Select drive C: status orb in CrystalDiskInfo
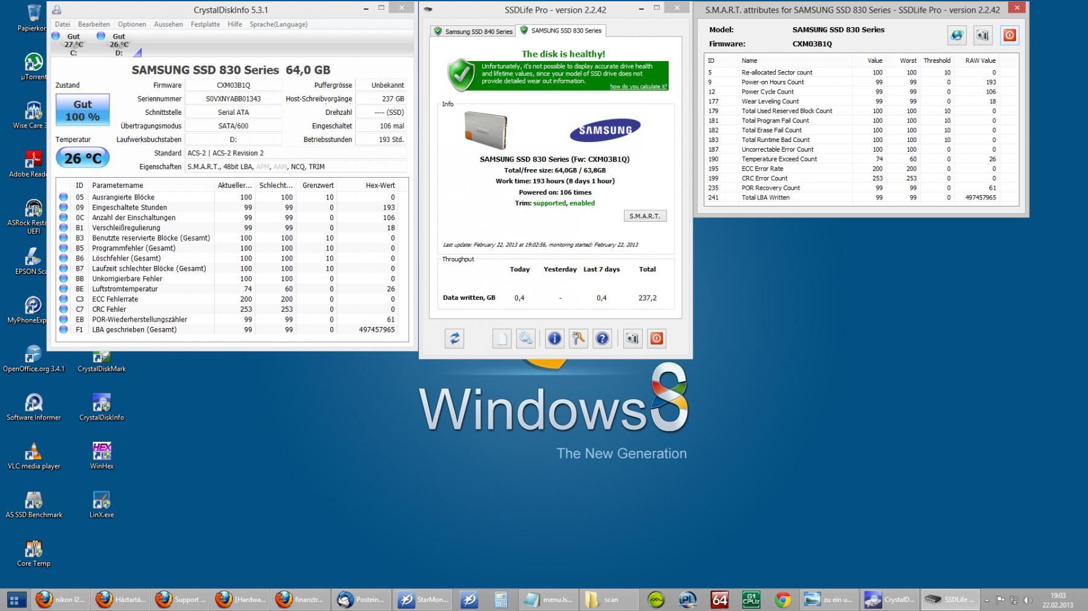The image size is (1088, 611). pos(56,36)
